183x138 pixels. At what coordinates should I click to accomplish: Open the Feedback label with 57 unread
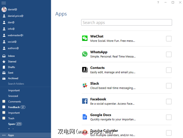17,107
